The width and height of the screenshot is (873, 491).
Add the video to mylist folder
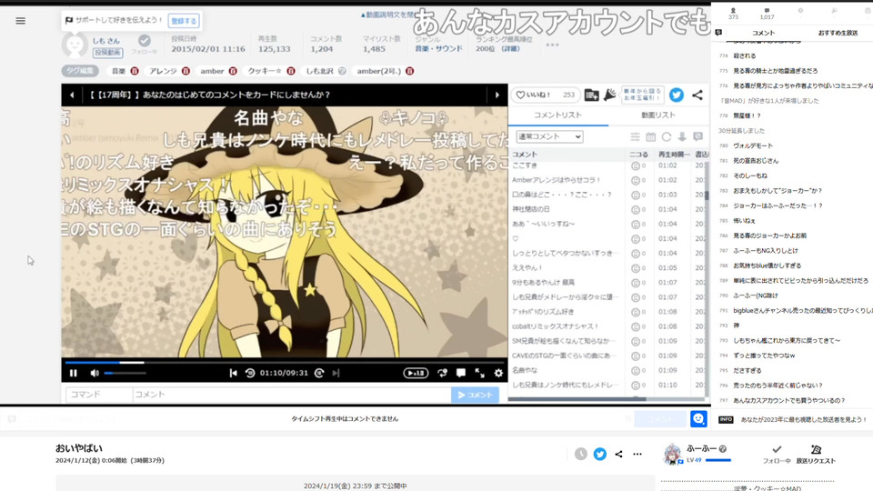click(591, 95)
